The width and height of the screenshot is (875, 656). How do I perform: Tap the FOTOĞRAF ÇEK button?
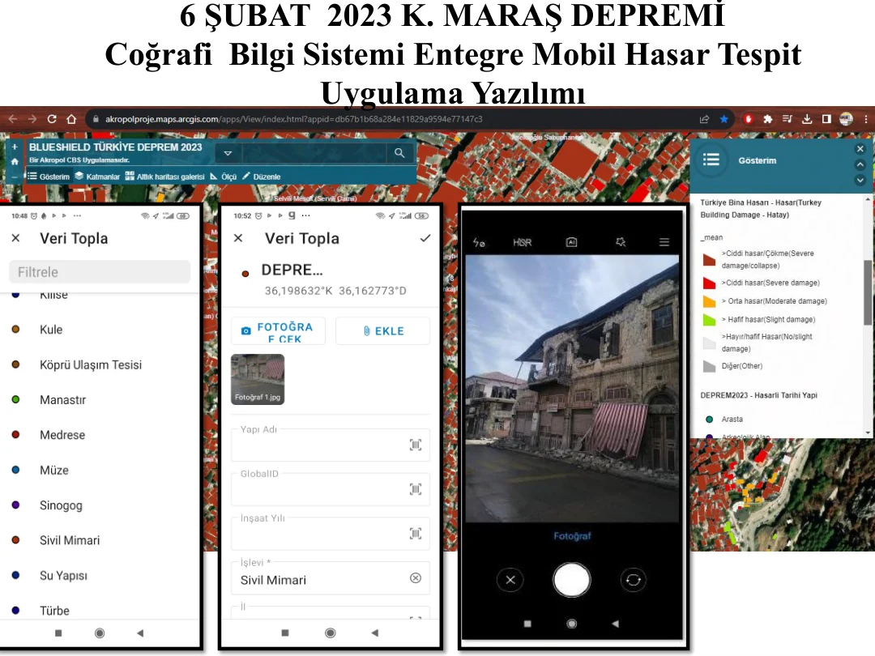pyautogui.click(x=278, y=331)
